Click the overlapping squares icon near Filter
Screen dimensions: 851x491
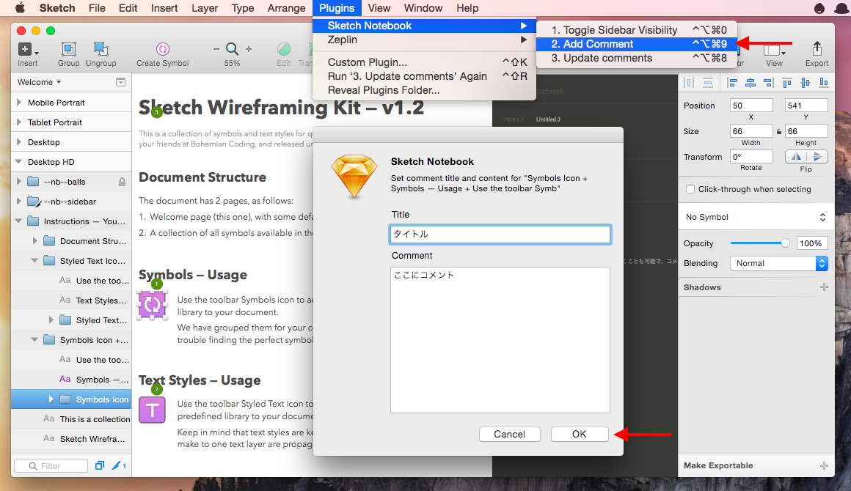[x=99, y=465]
